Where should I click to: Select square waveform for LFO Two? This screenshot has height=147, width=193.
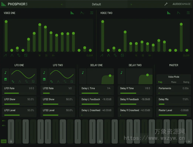[65, 82]
